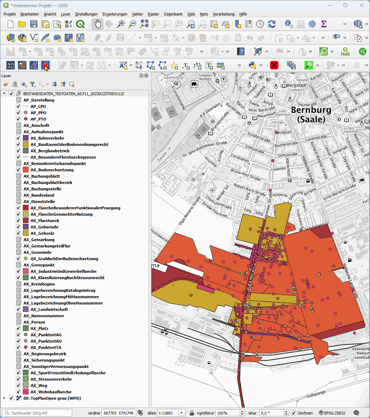Hide the AX_PunktortTA layer

coord(18,348)
